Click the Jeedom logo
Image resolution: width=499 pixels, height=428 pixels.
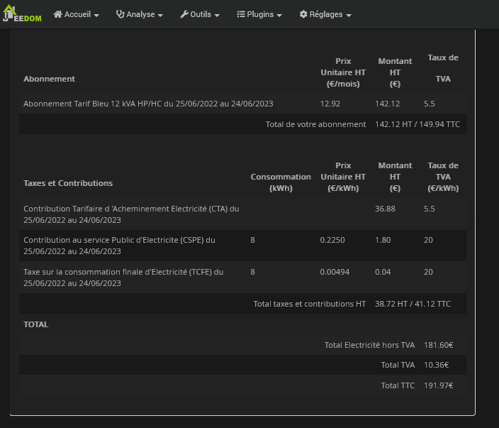22,14
